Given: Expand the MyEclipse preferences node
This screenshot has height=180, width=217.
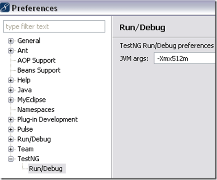Looking at the screenshot, I should coord(11,100).
